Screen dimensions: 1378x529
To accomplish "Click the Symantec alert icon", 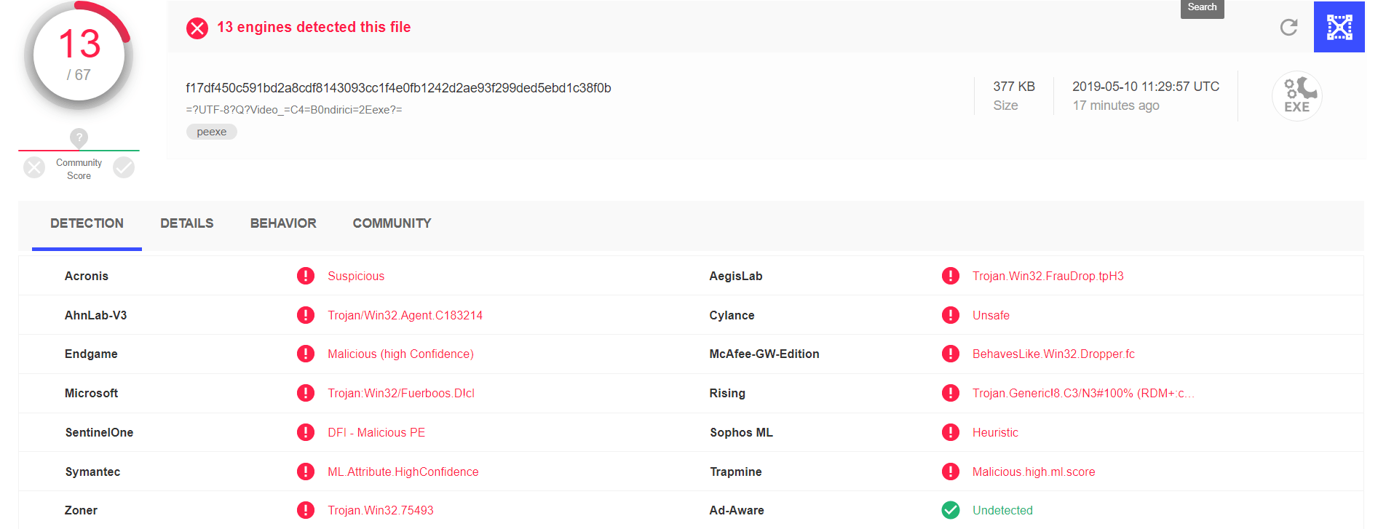I will (306, 472).
